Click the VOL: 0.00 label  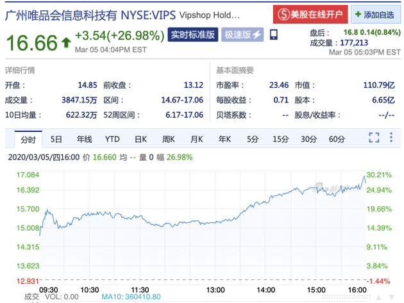[x=62, y=297]
